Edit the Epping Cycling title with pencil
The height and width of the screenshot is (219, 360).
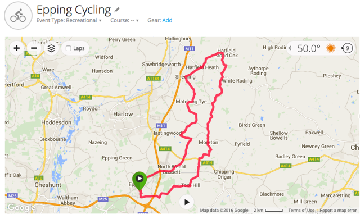117,10
